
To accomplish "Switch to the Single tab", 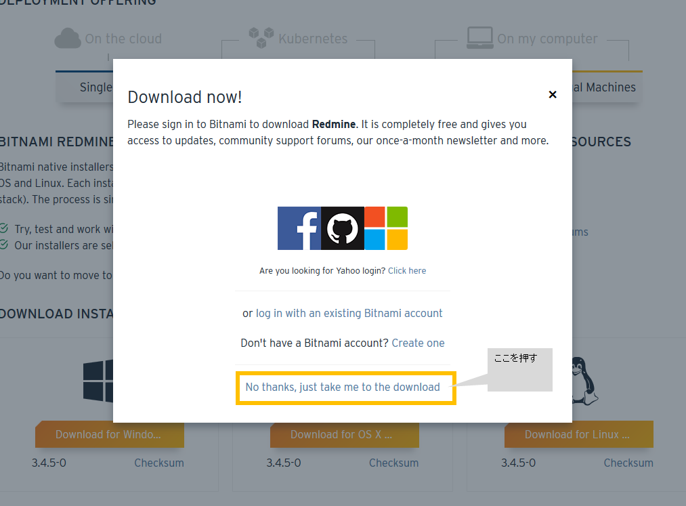I will point(96,87).
